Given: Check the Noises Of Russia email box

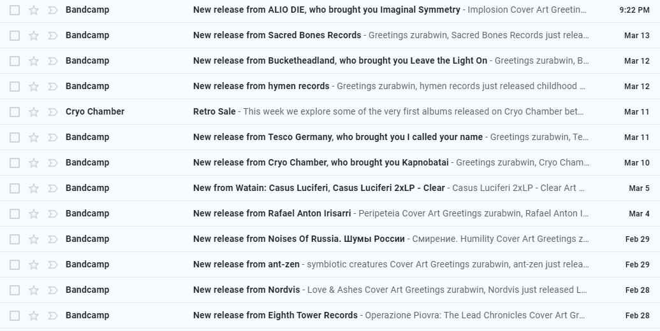Looking at the screenshot, I should point(15,239).
